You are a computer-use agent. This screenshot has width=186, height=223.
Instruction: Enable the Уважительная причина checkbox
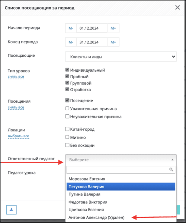pyautogui.click(x=67, y=108)
